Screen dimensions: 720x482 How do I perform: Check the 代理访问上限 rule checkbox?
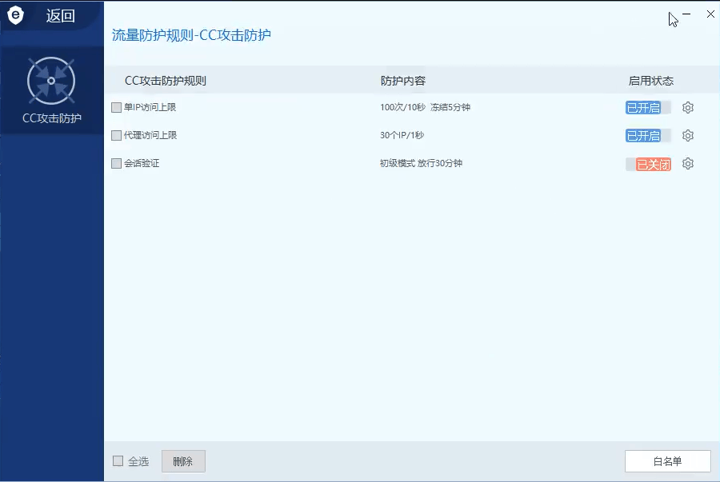116,135
